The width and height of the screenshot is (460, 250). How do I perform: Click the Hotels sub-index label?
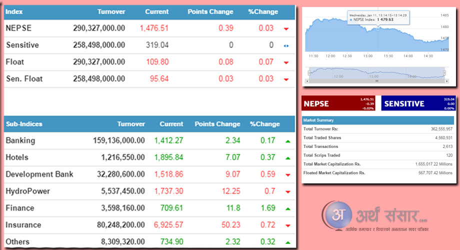point(17,157)
